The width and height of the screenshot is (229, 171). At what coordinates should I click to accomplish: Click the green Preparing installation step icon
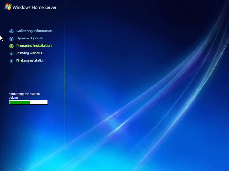coord(11,46)
